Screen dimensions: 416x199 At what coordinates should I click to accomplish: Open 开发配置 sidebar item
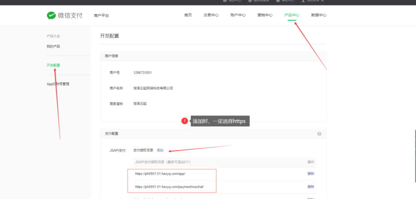(53, 65)
